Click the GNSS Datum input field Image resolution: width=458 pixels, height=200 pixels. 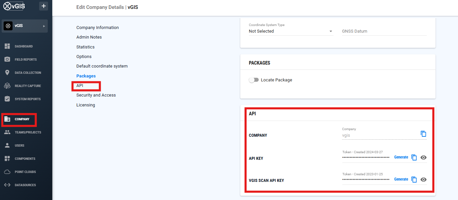pos(384,31)
